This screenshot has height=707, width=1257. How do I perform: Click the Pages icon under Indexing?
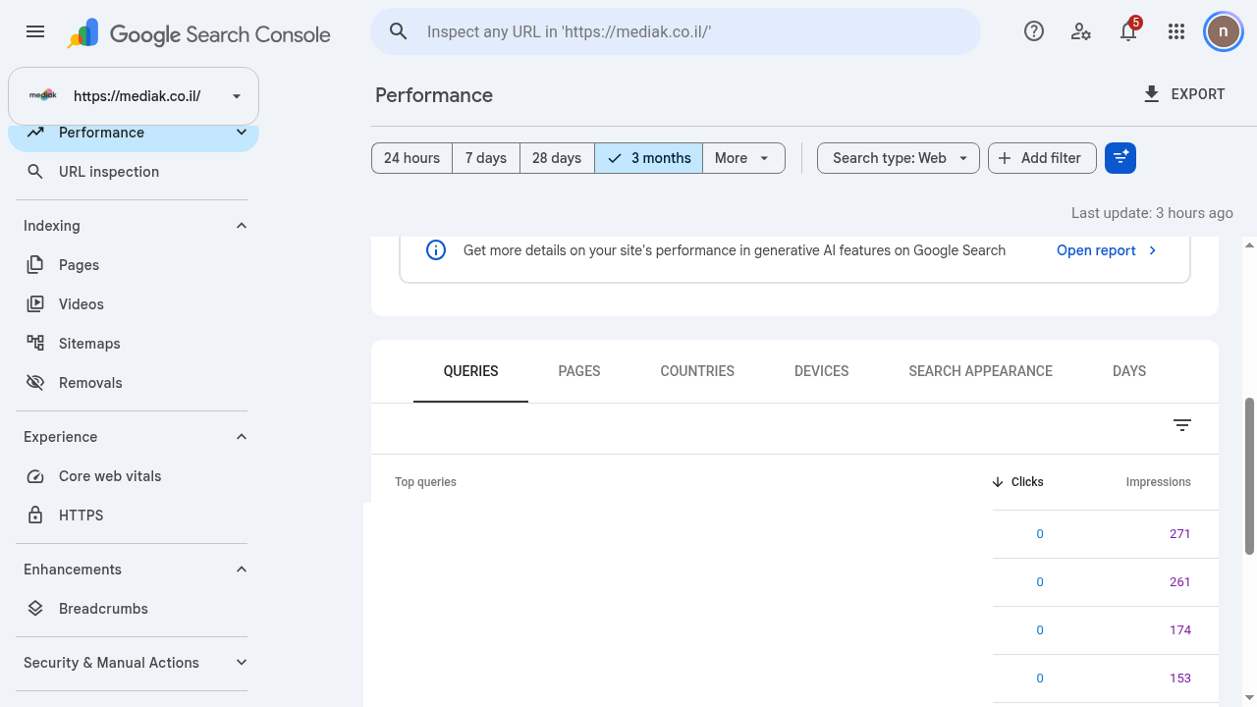pyautogui.click(x=35, y=265)
